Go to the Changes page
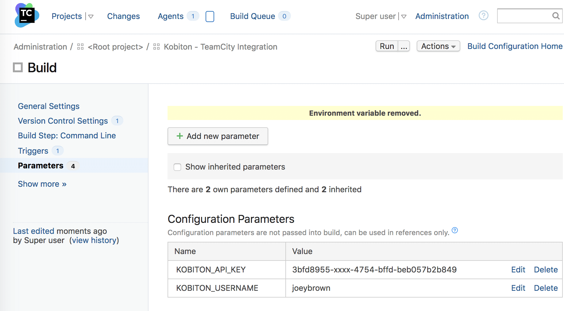The height and width of the screenshot is (311, 564). coord(123,16)
